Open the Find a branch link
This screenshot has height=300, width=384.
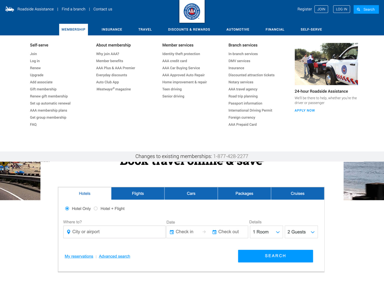[74, 9]
